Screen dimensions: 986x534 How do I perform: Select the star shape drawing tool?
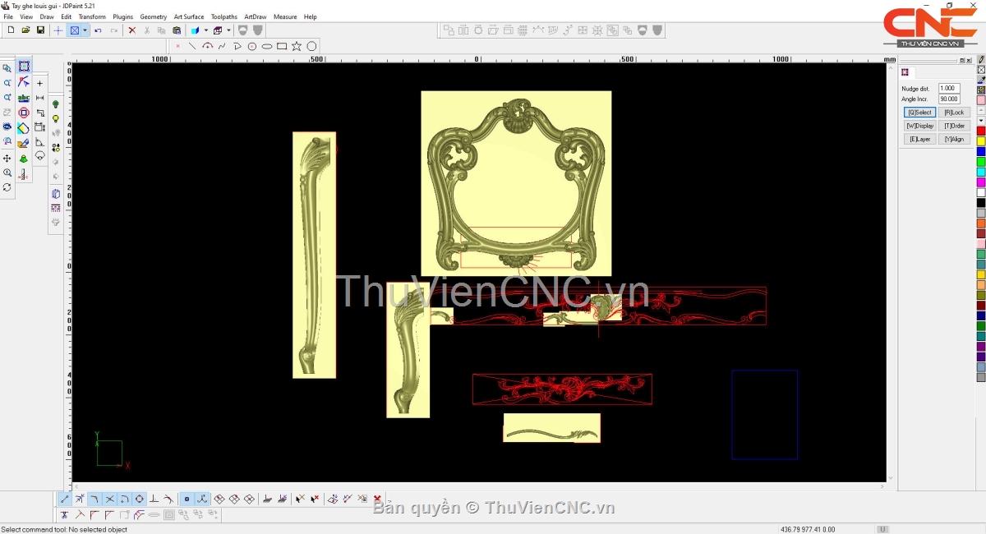point(297,46)
